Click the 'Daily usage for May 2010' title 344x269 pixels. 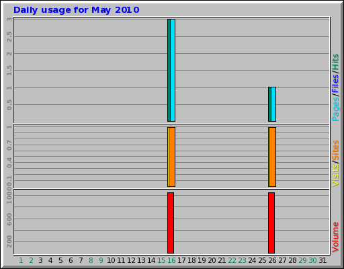pyautogui.click(x=76, y=10)
